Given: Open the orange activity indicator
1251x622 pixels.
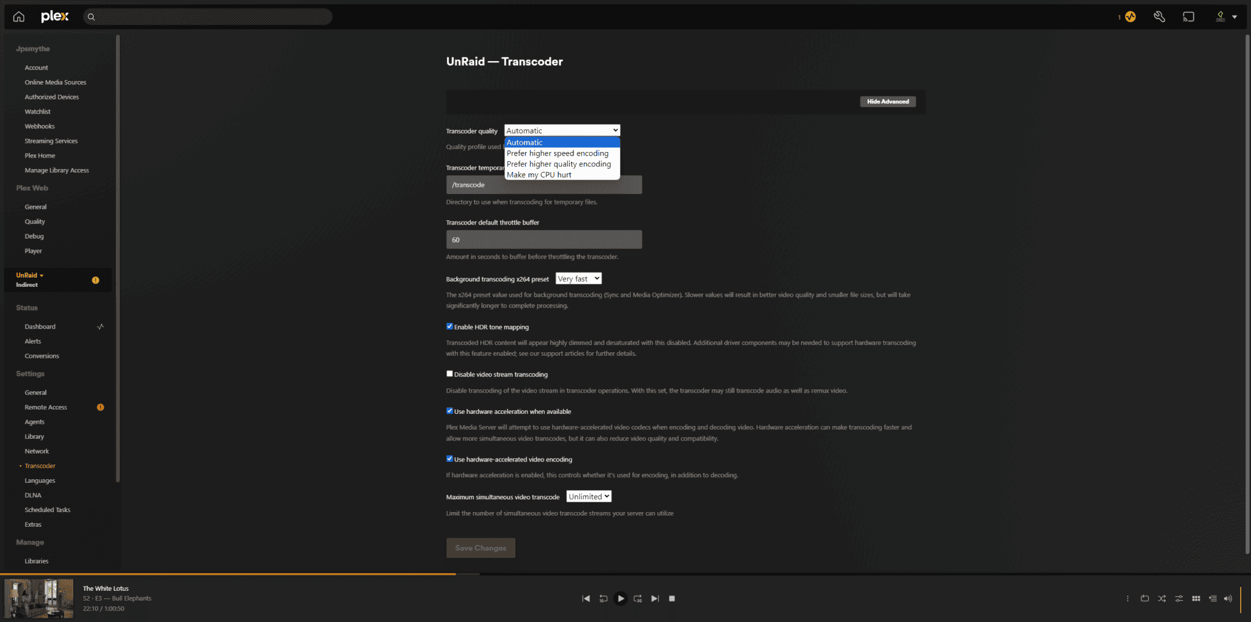Looking at the screenshot, I should point(1129,16).
